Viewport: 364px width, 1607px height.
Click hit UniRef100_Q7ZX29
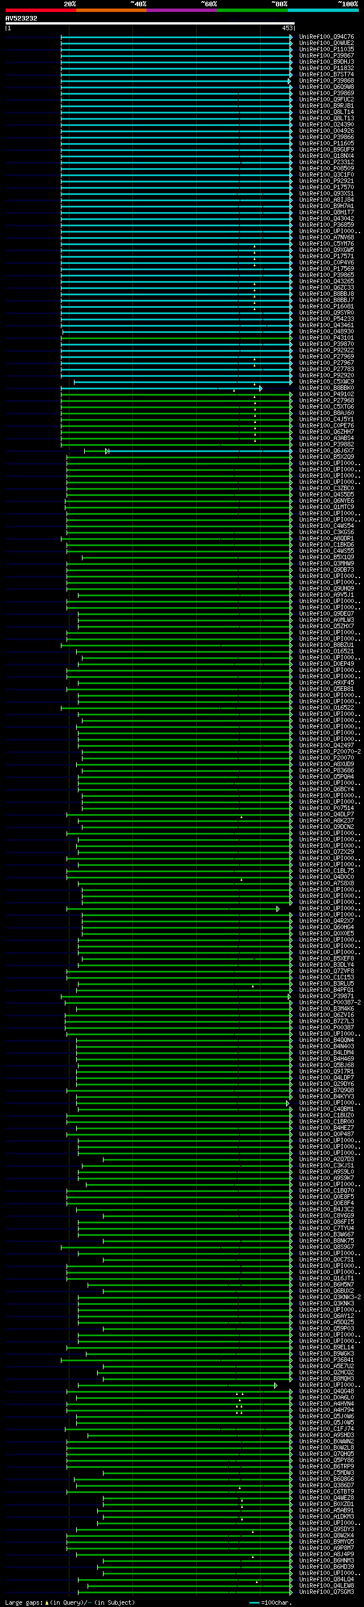[x=326, y=852]
